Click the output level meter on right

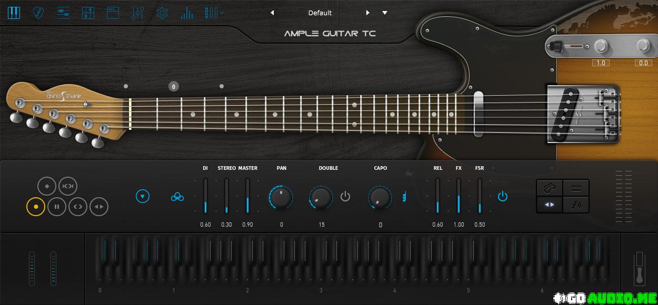624,196
